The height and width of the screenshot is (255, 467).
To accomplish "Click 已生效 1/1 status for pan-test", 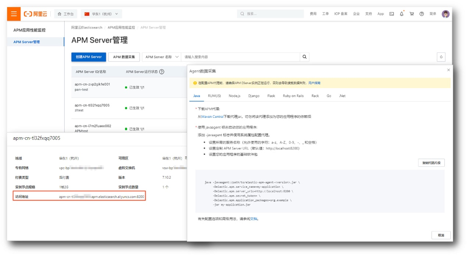I will click(x=135, y=87).
